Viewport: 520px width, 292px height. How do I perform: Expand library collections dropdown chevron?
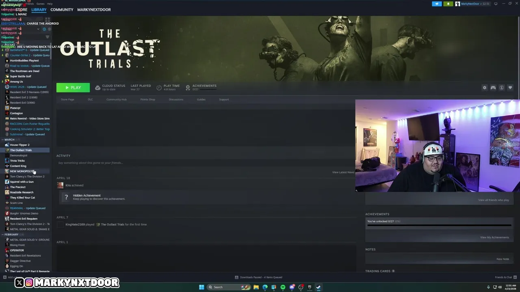pyautogui.click(x=38, y=29)
